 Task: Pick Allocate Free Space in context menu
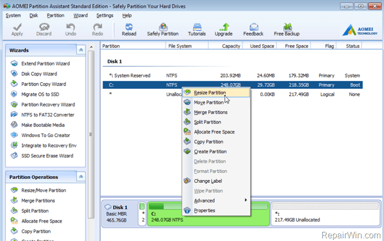pyautogui.click(x=216, y=132)
